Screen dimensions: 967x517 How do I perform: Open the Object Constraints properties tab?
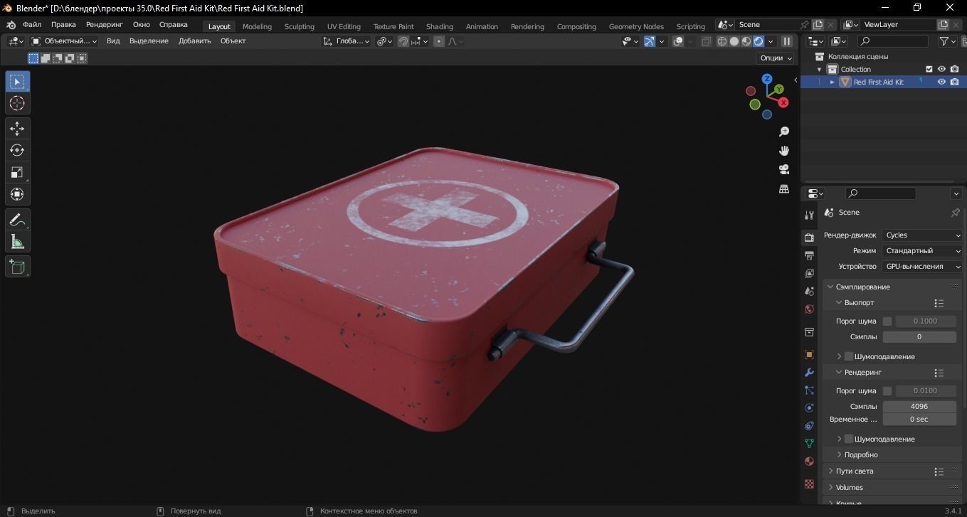pos(809,426)
